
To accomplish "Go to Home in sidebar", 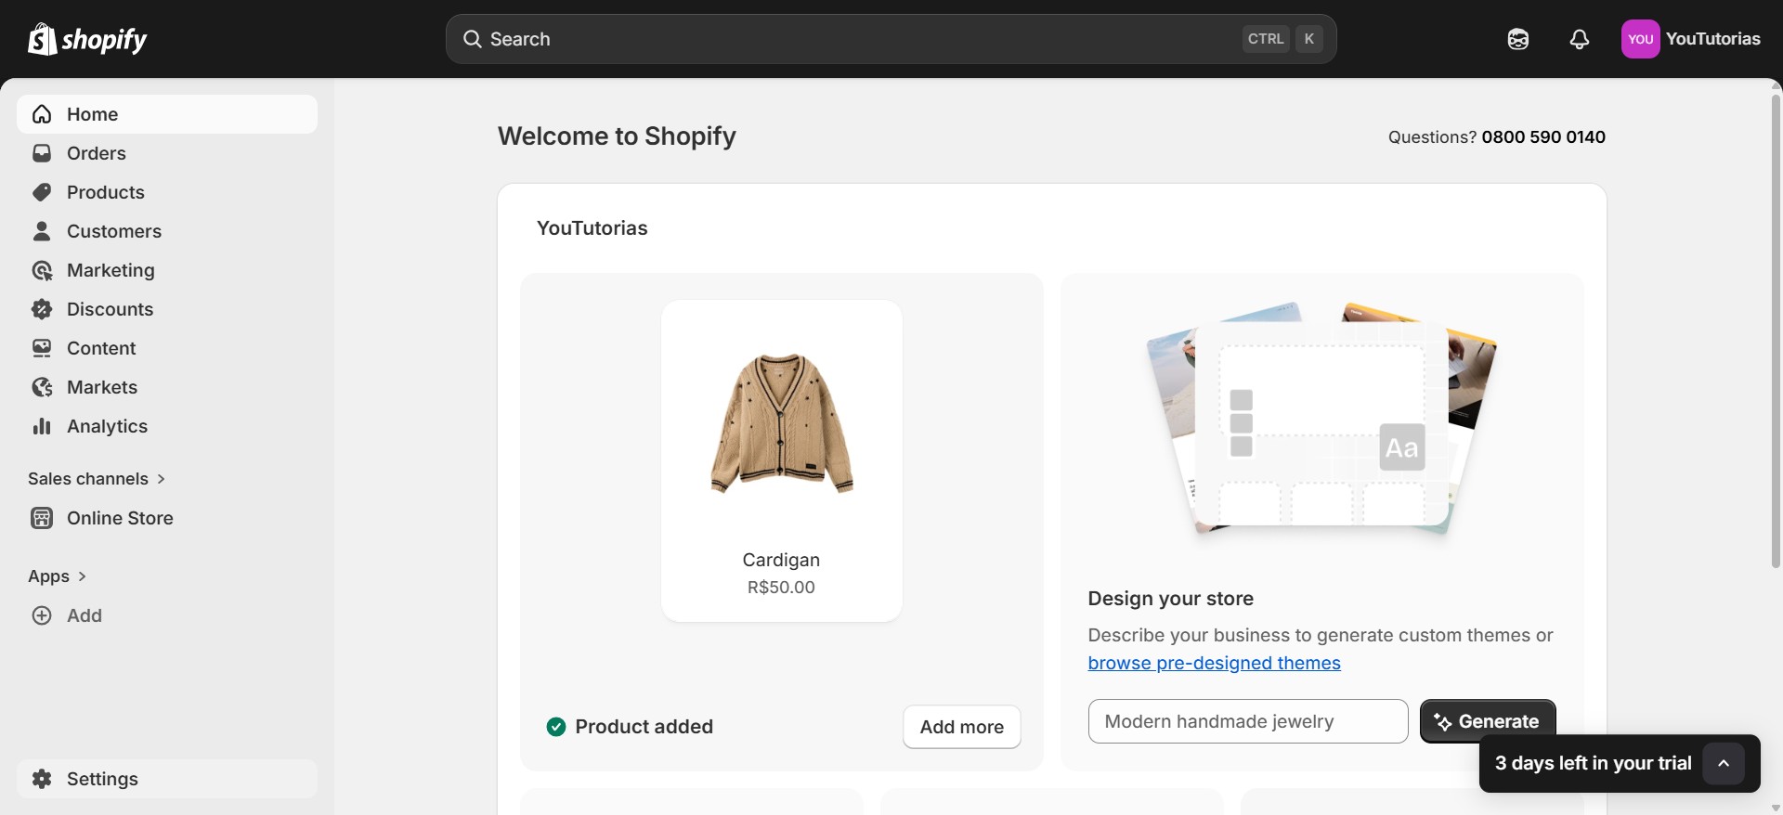I will [167, 114].
